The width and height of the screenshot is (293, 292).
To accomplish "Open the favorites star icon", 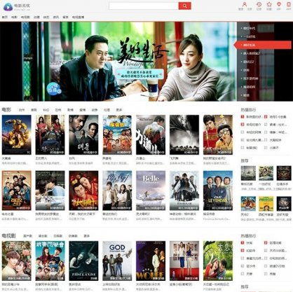I will pyautogui.click(x=269, y=4).
